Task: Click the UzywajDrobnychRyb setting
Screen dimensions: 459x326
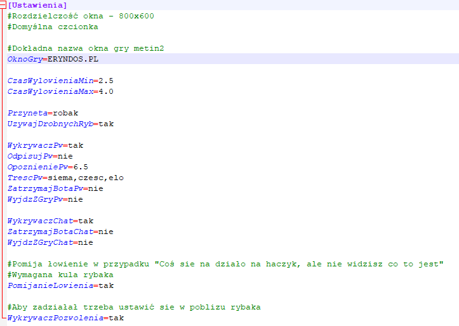Action: 60,124
